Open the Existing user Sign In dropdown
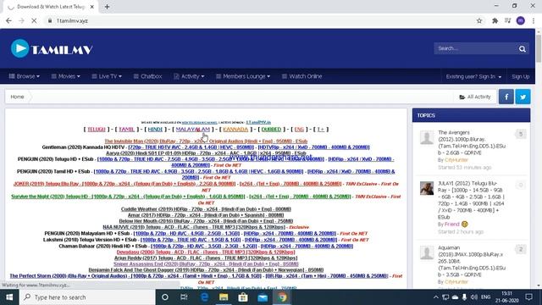Image resolution: width=542 pixels, height=305 pixels. pyautogui.click(x=473, y=77)
